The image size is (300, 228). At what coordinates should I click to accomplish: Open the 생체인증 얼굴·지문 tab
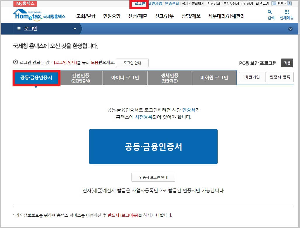tap(169, 78)
